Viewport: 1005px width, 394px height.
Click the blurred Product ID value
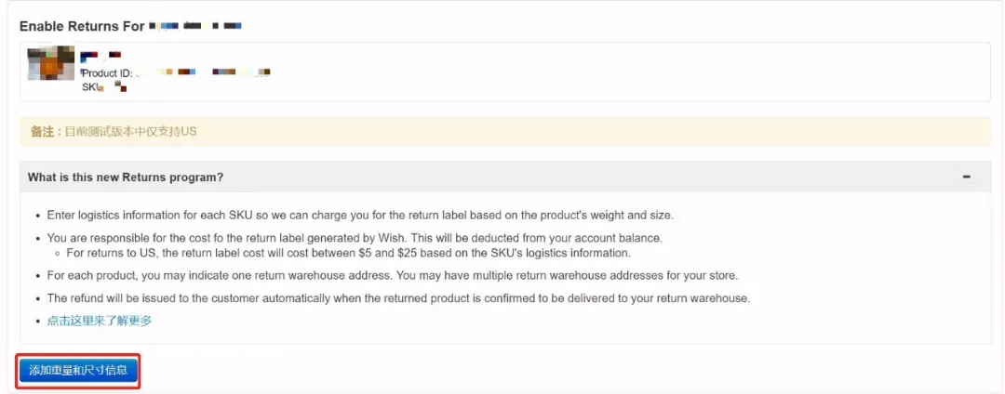click(204, 72)
